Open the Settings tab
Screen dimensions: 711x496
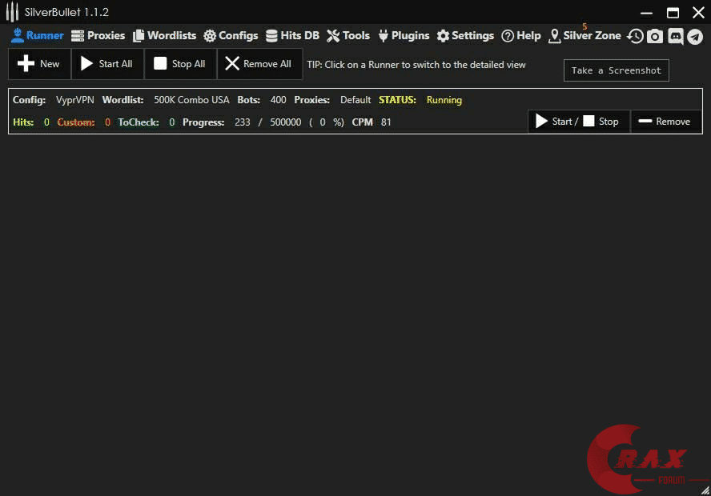pyautogui.click(x=465, y=35)
